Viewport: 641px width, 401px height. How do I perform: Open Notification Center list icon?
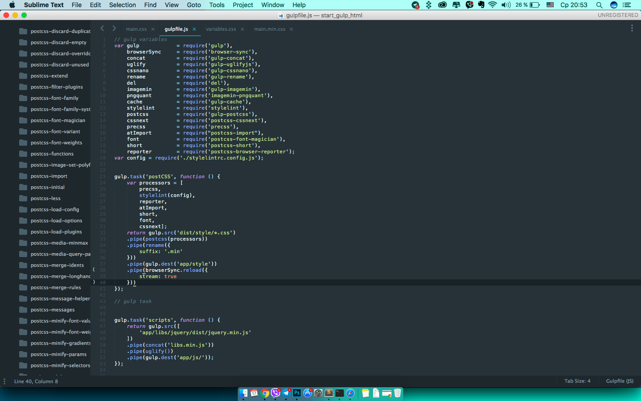(626, 5)
